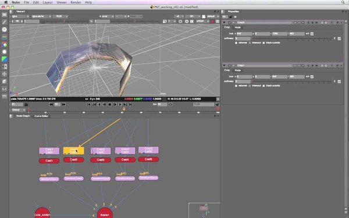Click the play backward button
The image size is (349, 218).
tap(99, 104)
